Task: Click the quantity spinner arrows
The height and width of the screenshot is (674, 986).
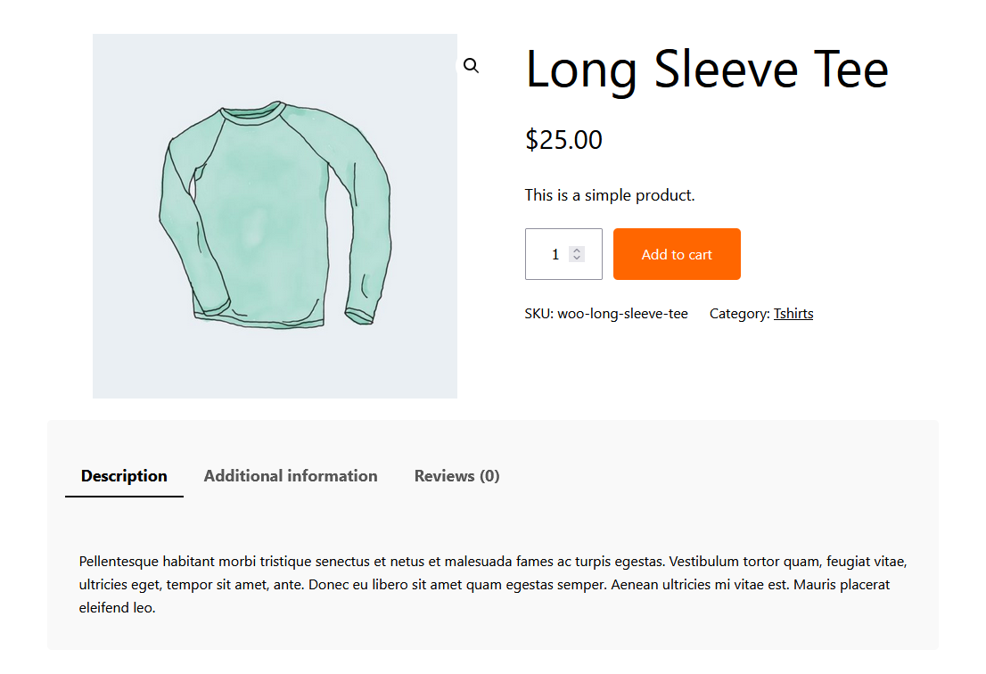Action: point(578,254)
